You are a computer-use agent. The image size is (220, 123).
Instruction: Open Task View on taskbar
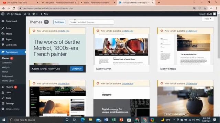coord(75,120)
